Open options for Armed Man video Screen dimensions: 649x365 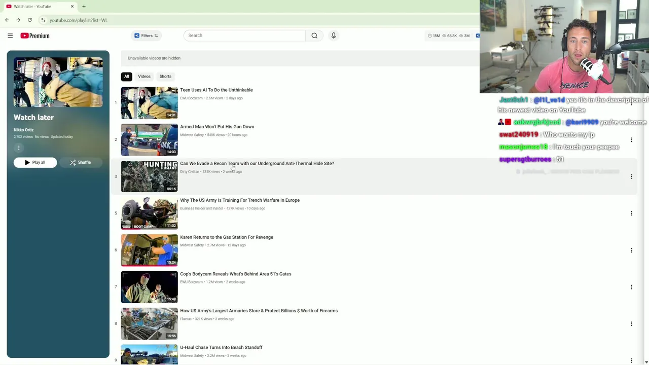[x=631, y=139]
